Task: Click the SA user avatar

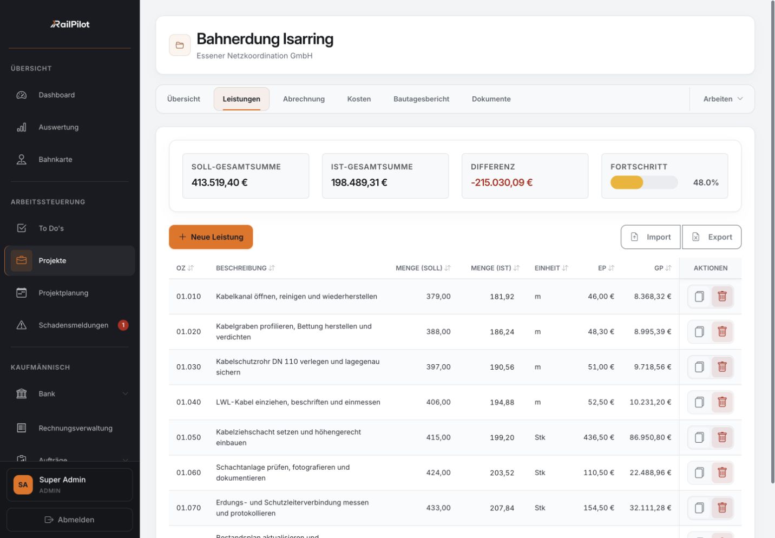Action: pyautogui.click(x=23, y=485)
